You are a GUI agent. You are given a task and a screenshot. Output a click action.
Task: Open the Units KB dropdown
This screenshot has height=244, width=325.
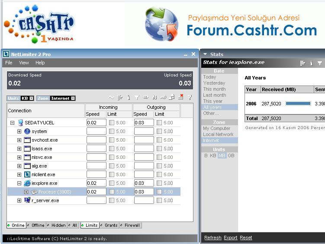tap(32, 98)
